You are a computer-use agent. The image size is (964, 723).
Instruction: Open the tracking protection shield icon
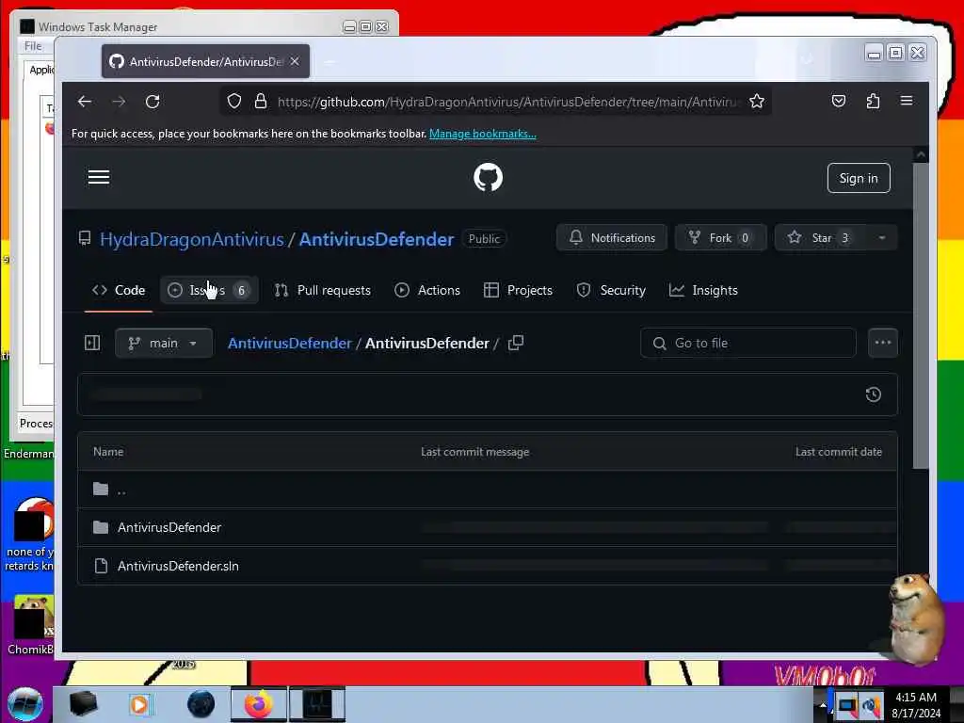pos(234,101)
